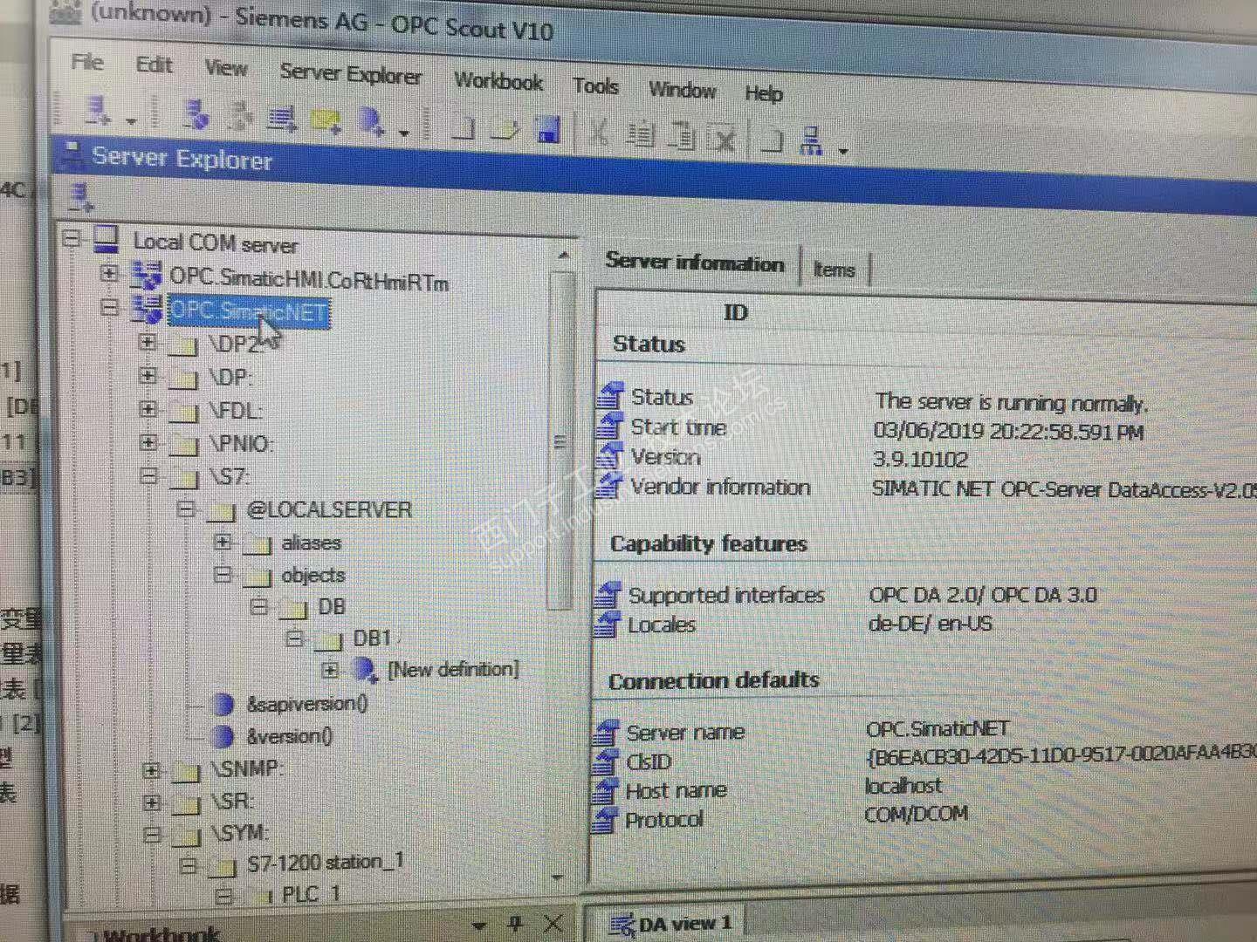
Task: Click the greyed disconnect server toolbar icon
Action: (x=238, y=117)
